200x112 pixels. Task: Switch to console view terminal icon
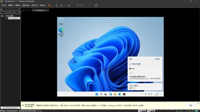click(x=91, y=5)
